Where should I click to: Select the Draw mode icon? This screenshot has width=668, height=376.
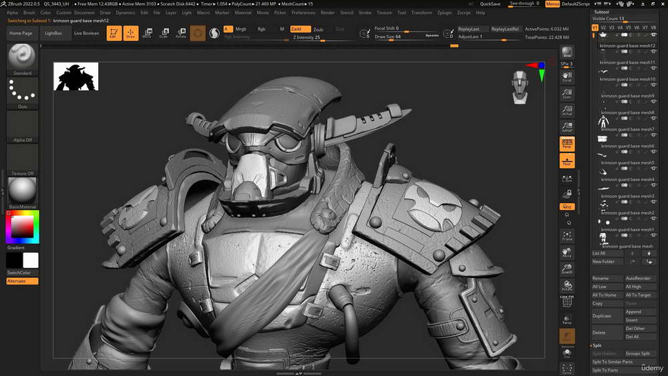131,33
